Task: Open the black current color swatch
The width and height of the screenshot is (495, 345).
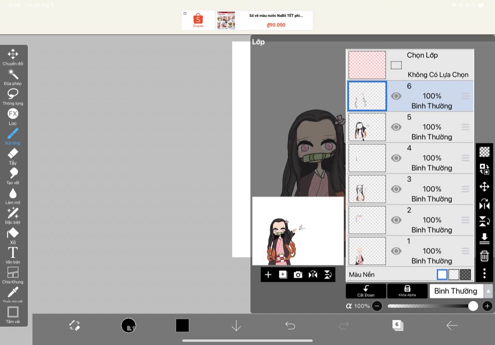Action: click(182, 325)
